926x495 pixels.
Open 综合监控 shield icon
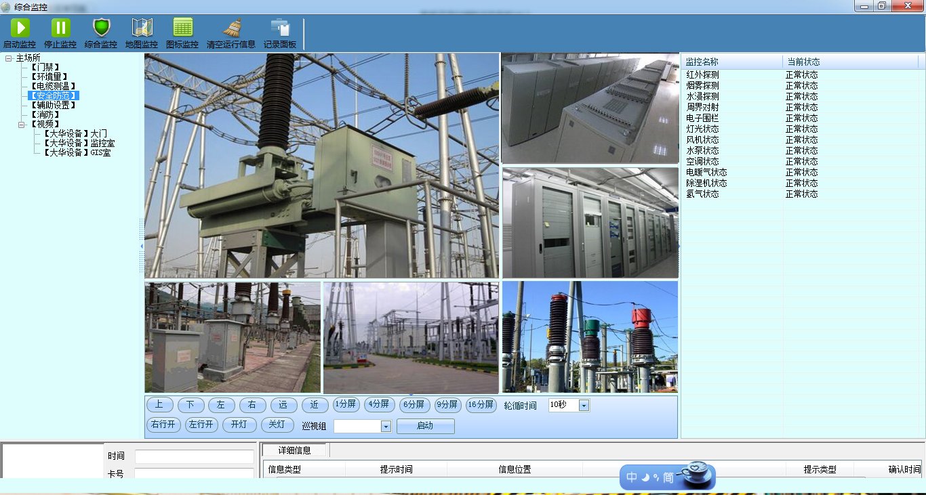(101, 28)
